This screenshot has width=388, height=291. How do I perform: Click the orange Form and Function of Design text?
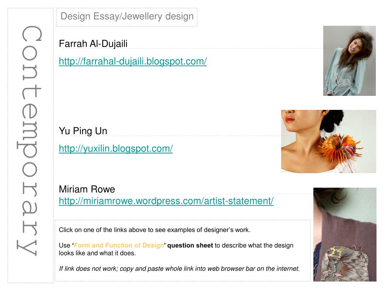pos(119,246)
